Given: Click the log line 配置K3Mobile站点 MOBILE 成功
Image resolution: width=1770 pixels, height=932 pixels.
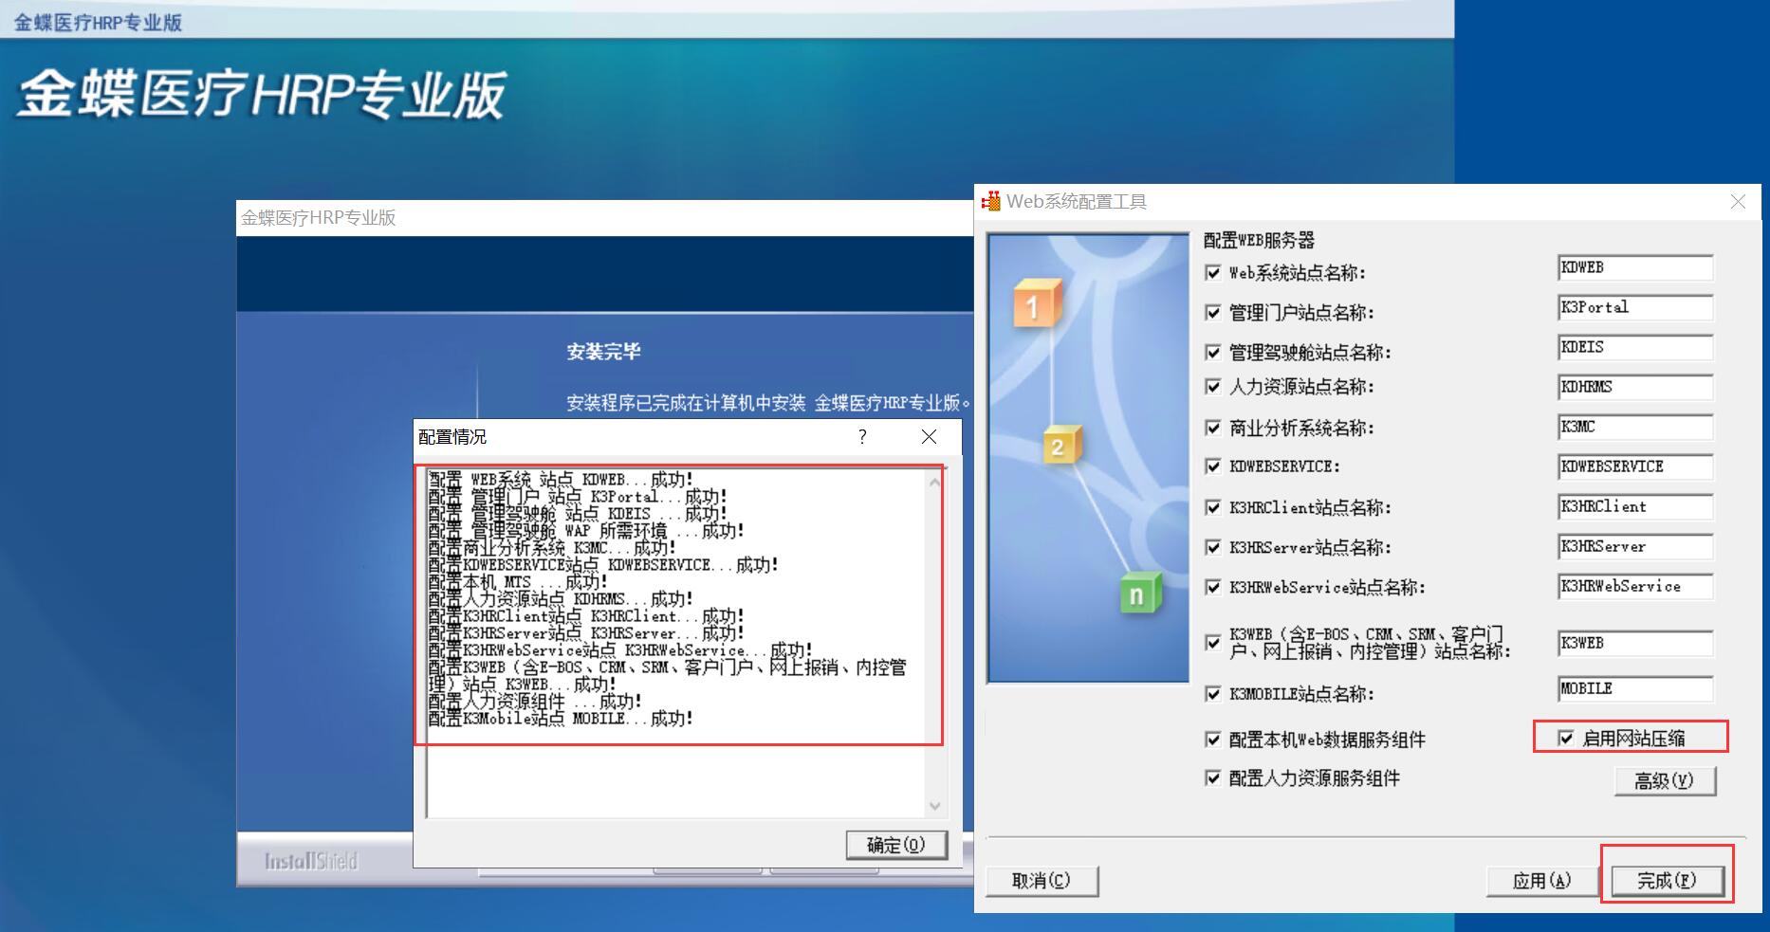Looking at the screenshot, I should click(x=561, y=719).
